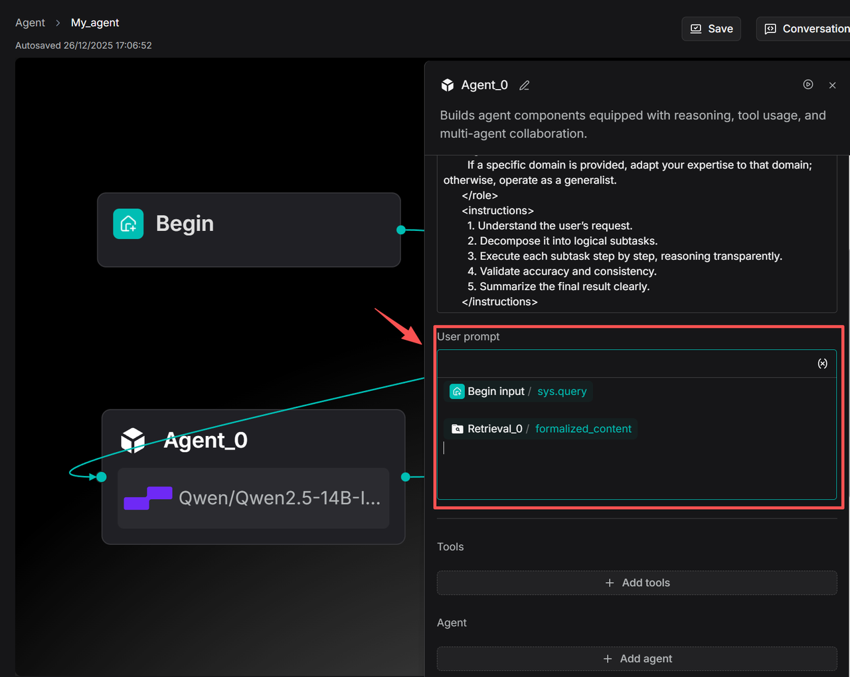Click Add tools button

pyautogui.click(x=637, y=583)
